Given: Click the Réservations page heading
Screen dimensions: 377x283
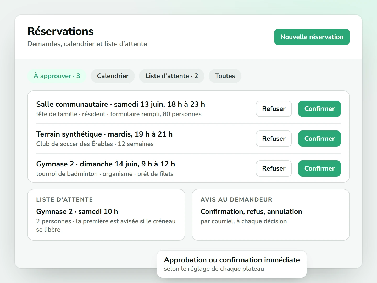Looking at the screenshot, I should [60, 31].
